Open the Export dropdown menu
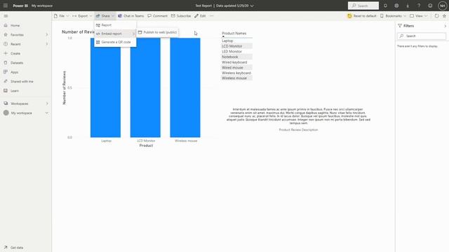 pyautogui.click(x=82, y=16)
